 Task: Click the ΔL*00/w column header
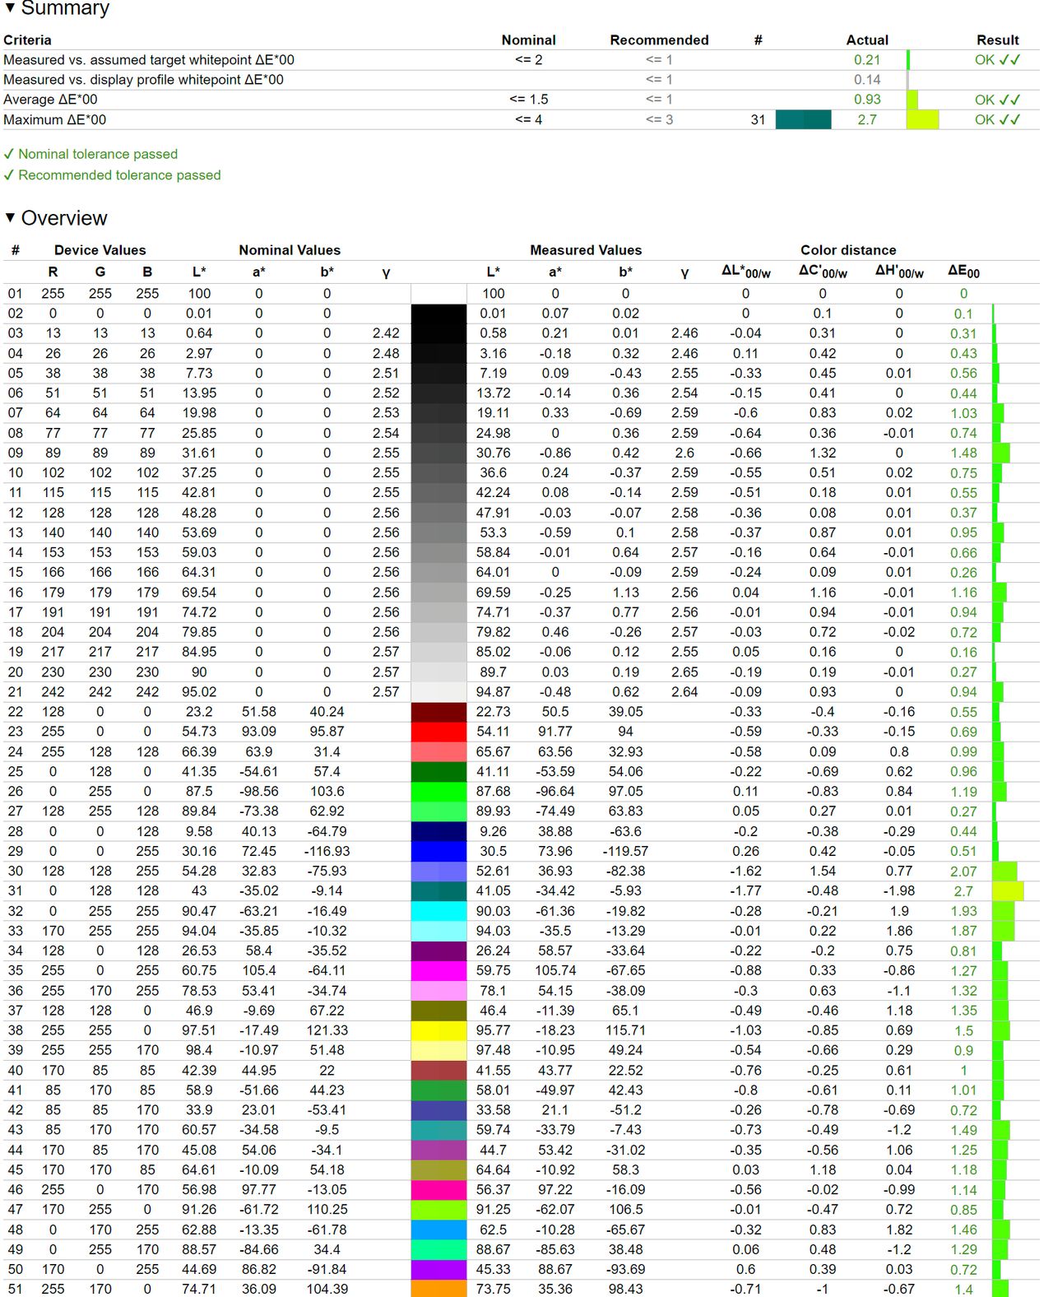pos(746,272)
